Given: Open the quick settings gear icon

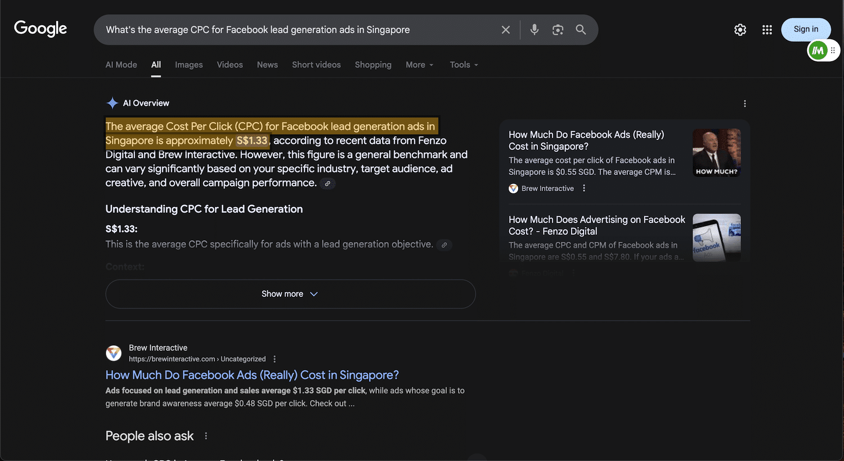Looking at the screenshot, I should (740, 30).
